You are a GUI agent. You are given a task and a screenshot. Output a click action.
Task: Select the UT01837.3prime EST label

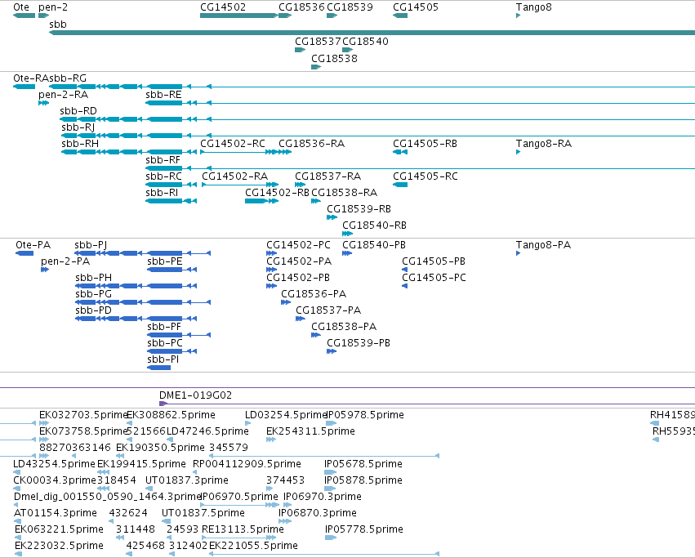tap(187, 481)
